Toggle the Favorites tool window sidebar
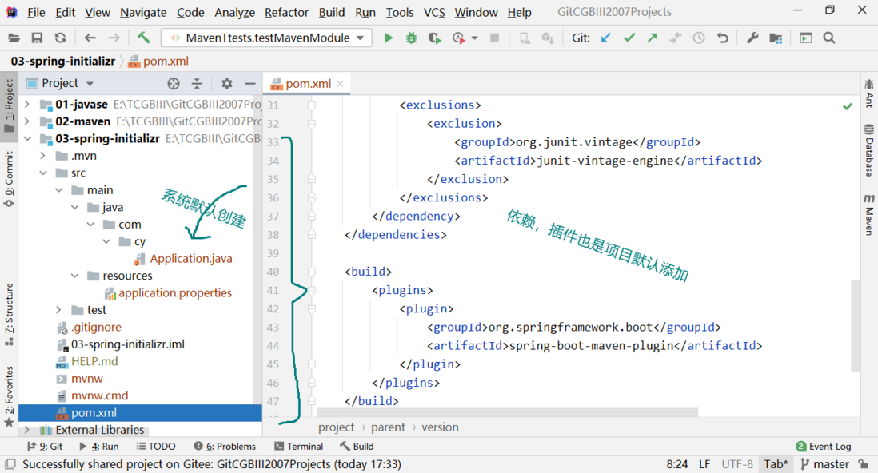This screenshot has width=878, height=473. (x=9, y=396)
